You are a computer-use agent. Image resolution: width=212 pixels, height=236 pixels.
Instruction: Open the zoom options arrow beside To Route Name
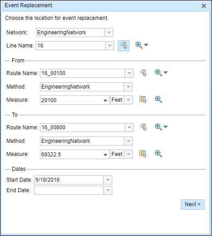[x=165, y=127]
